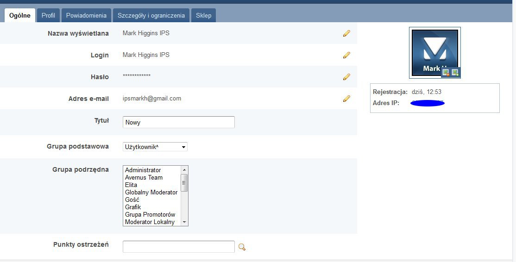Remove the member's avatar photo icon
Image resolution: width=516 pixels, height=262 pixels.
pos(446,73)
